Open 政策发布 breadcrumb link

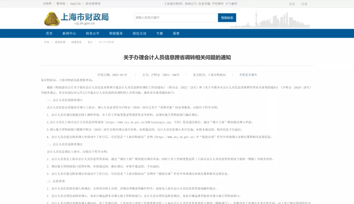click(x=76, y=42)
